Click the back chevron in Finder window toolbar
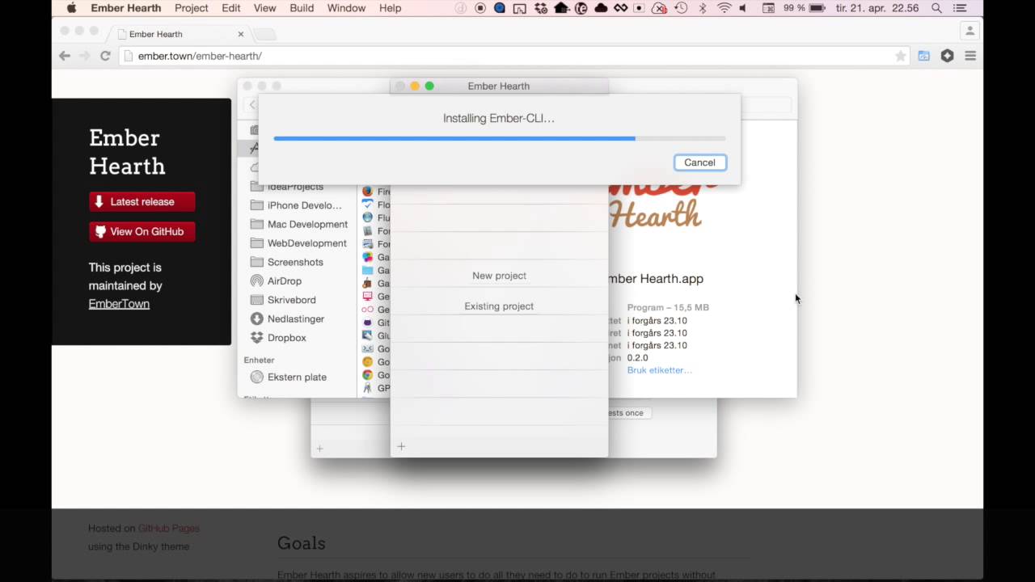 [252, 105]
